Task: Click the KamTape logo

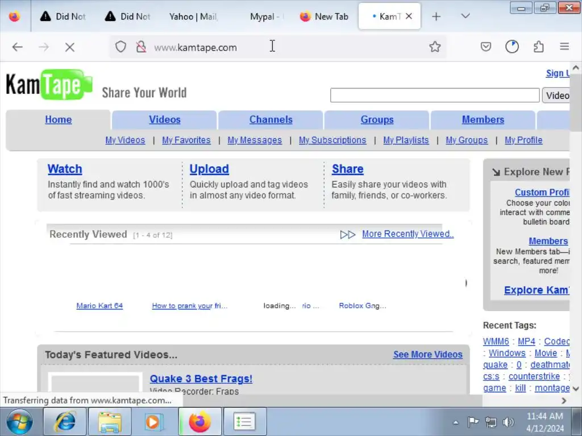Action: point(49,85)
